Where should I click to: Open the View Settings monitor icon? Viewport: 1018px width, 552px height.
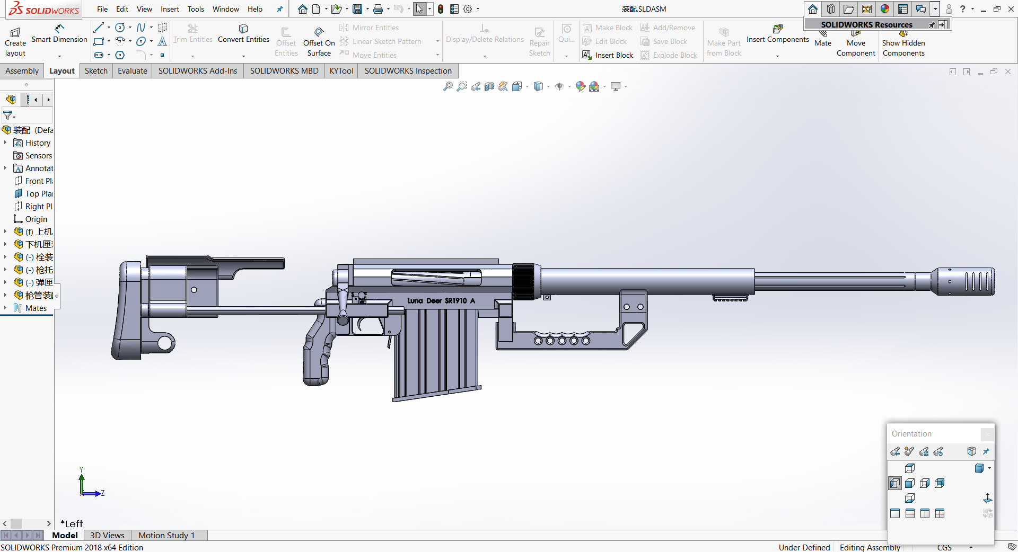click(616, 86)
